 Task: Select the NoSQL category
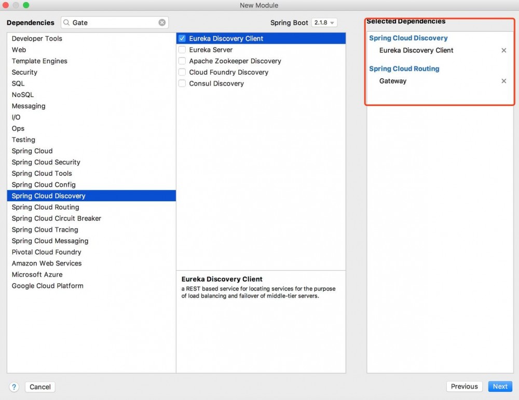pyautogui.click(x=91, y=94)
